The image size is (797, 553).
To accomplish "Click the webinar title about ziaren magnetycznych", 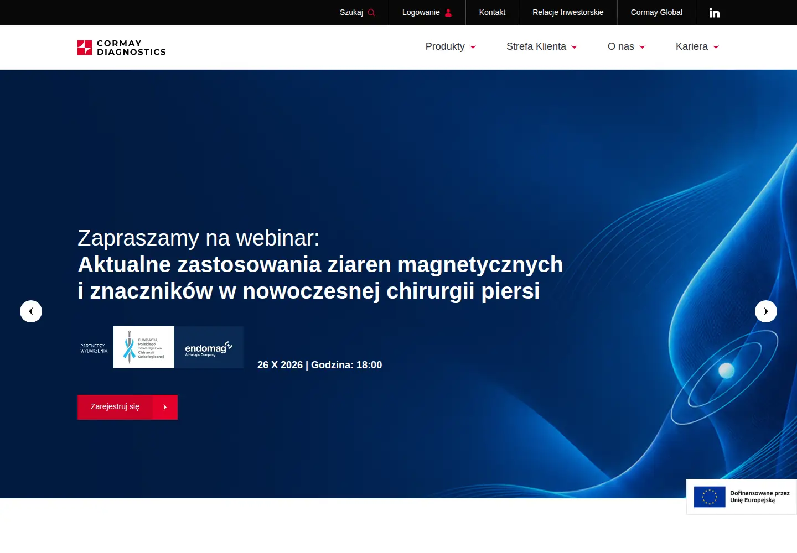I will click(320, 278).
